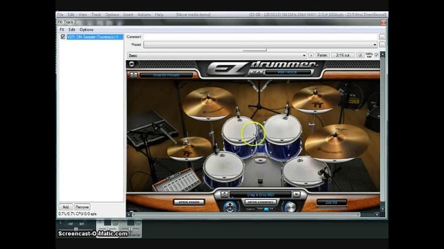Click the UI button
Screen dimensions: 444x249
pyautogui.click(x=359, y=55)
